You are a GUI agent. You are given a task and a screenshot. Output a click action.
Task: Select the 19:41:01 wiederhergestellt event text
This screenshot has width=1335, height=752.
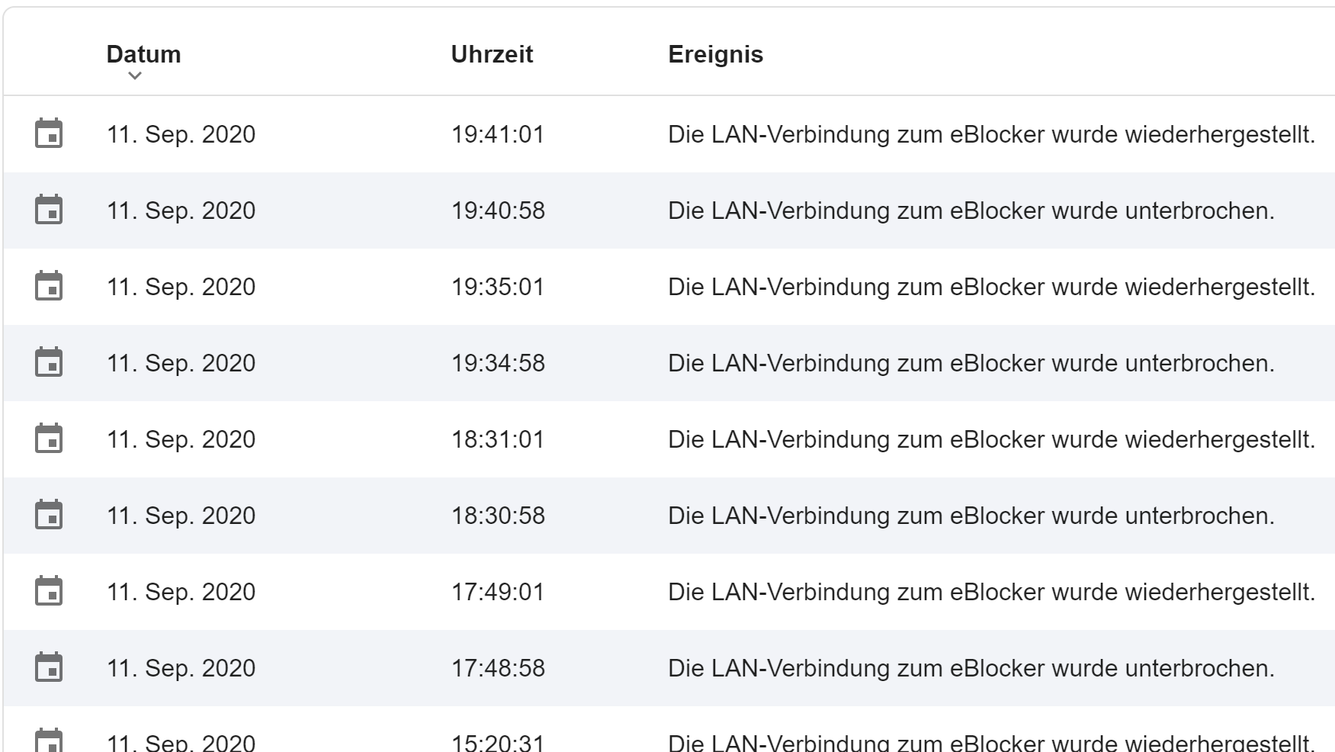(992, 134)
